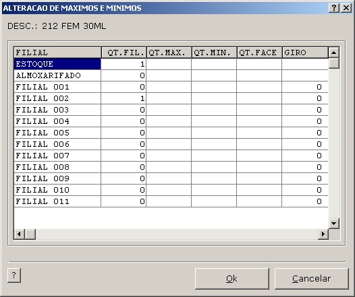Screen dimensions: 355x297
Task: Click the vertical scrollbar down arrow
Action: tap(333, 224)
